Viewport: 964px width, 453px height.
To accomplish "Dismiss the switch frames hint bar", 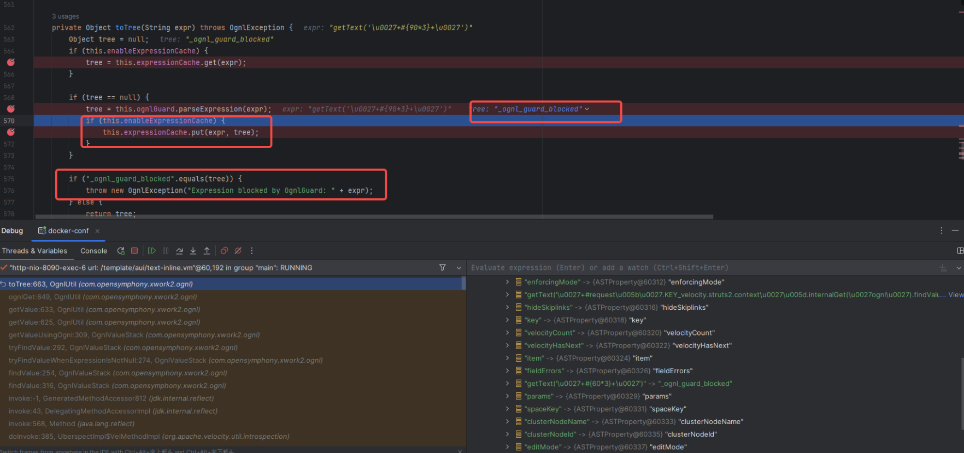I will pyautogui.click(x=460, y=451).
